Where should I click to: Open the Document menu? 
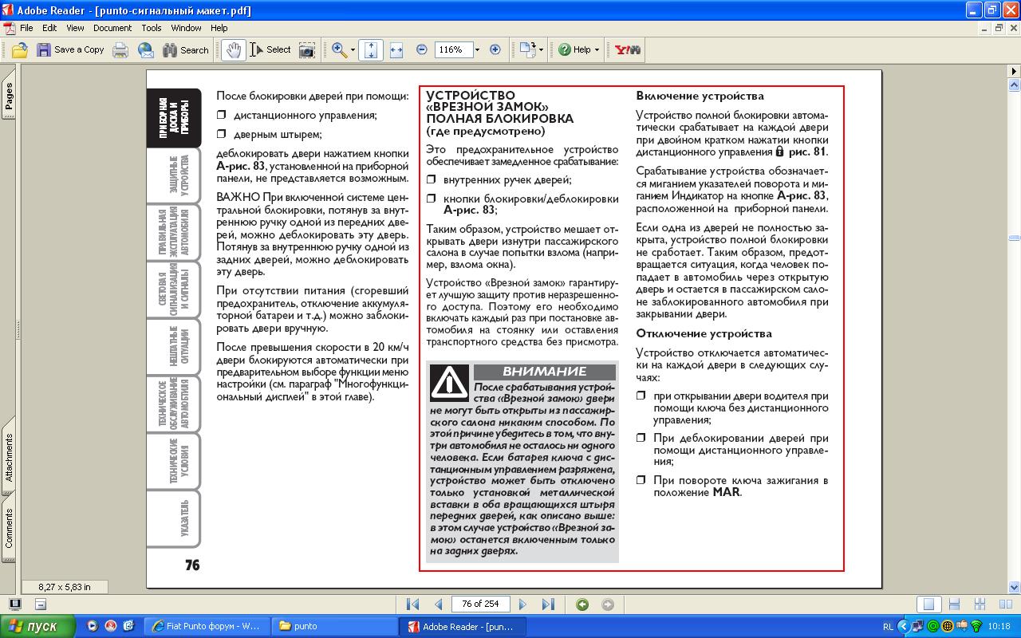tap(112, 28)
